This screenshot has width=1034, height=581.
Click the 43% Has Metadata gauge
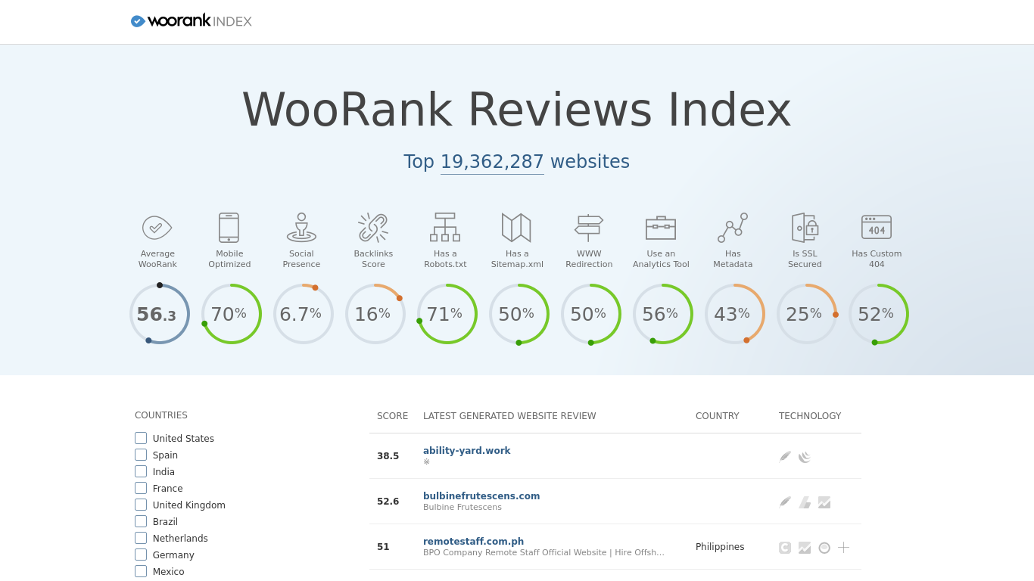(734, 314)
